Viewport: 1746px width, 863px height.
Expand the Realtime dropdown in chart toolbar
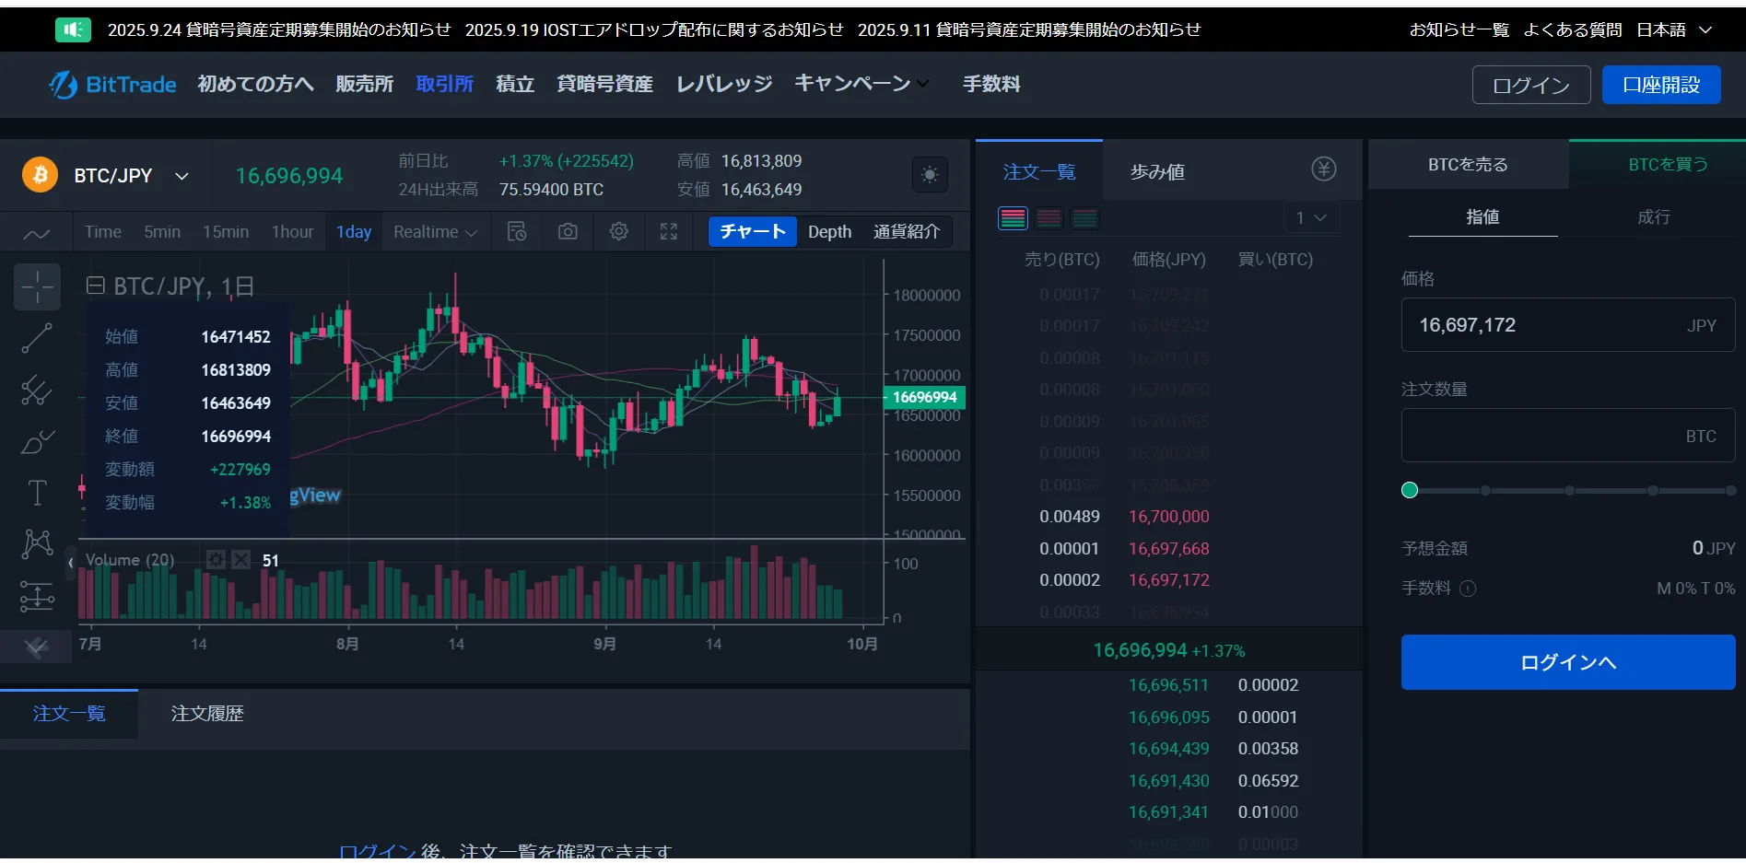(x=435, y=232)
